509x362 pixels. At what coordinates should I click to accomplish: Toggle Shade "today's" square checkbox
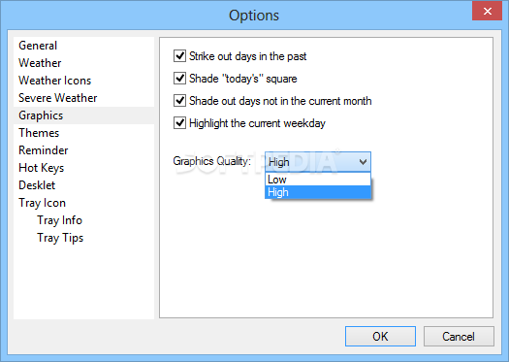(179, 79)
